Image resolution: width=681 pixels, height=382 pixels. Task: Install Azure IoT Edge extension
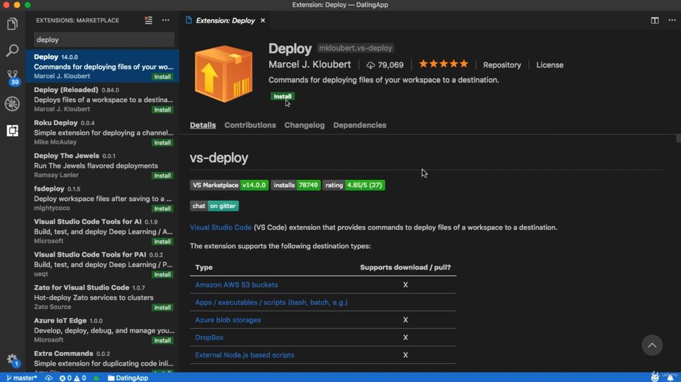click(x=163, y=340)
